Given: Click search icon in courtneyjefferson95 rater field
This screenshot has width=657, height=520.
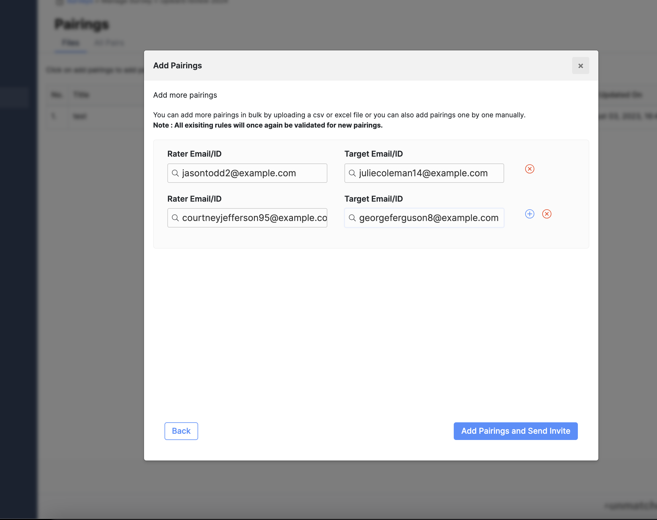Looking at the screenshot, I should 175,218.
